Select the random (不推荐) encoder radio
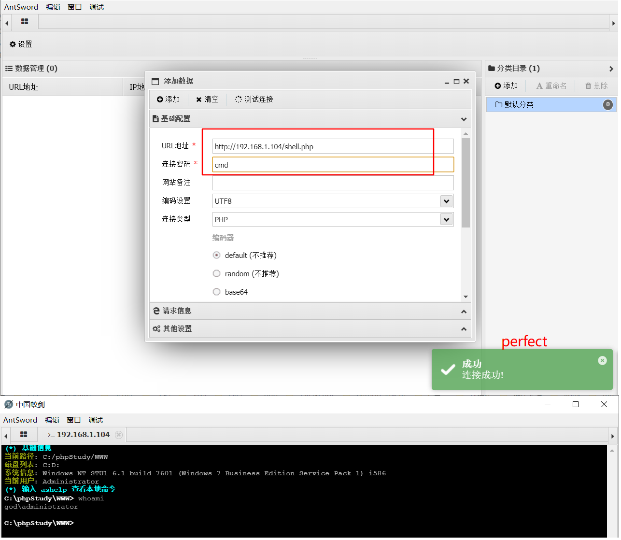The width and height of the screenshot is (621, 540). (x=217, y=273)
